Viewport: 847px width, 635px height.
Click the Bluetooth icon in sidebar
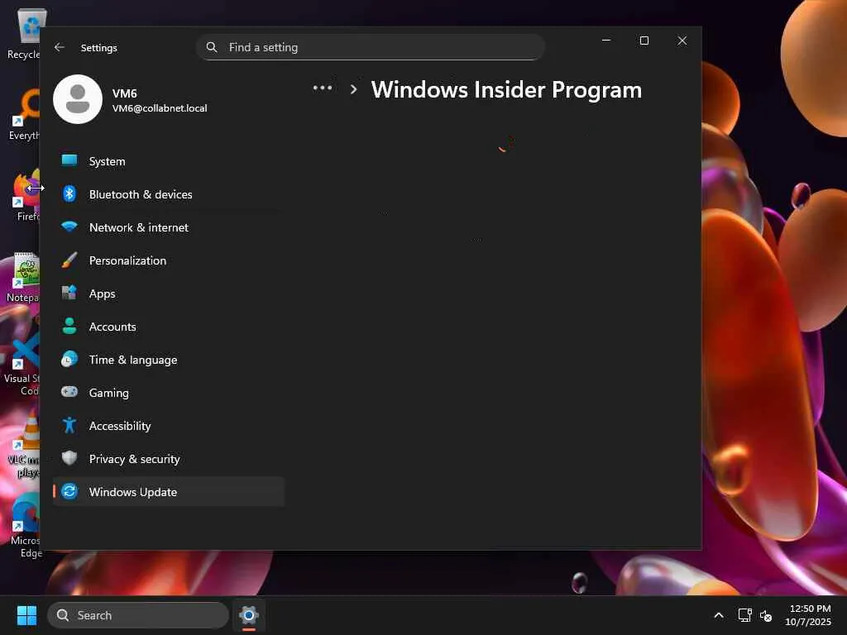69,193
